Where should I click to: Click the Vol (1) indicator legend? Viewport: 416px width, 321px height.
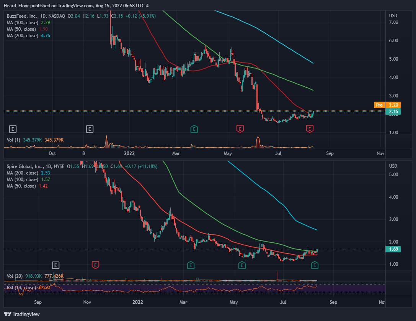tap(35, 140)
